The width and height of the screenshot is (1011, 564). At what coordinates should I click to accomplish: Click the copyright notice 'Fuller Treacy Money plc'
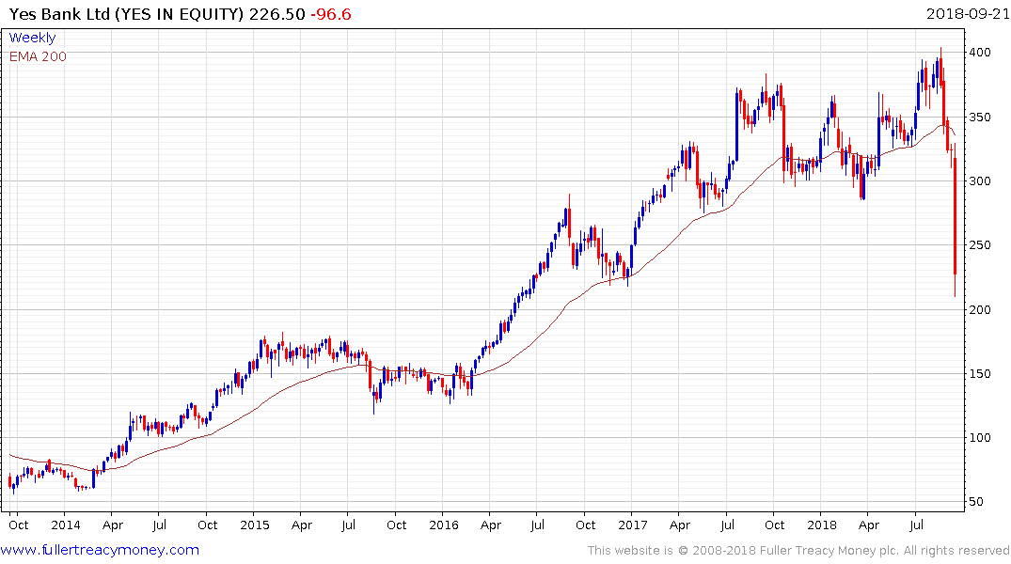pos(829,551)
